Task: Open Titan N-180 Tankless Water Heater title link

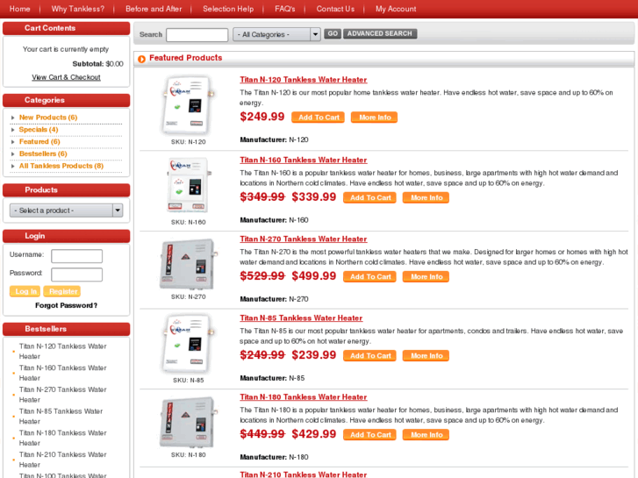Action: click(303, 396)
